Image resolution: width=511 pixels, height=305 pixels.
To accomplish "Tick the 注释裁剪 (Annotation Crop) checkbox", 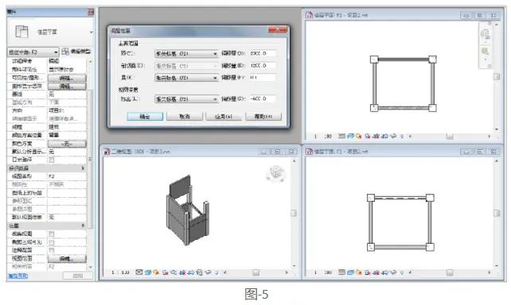I will (x=51, y=250).
